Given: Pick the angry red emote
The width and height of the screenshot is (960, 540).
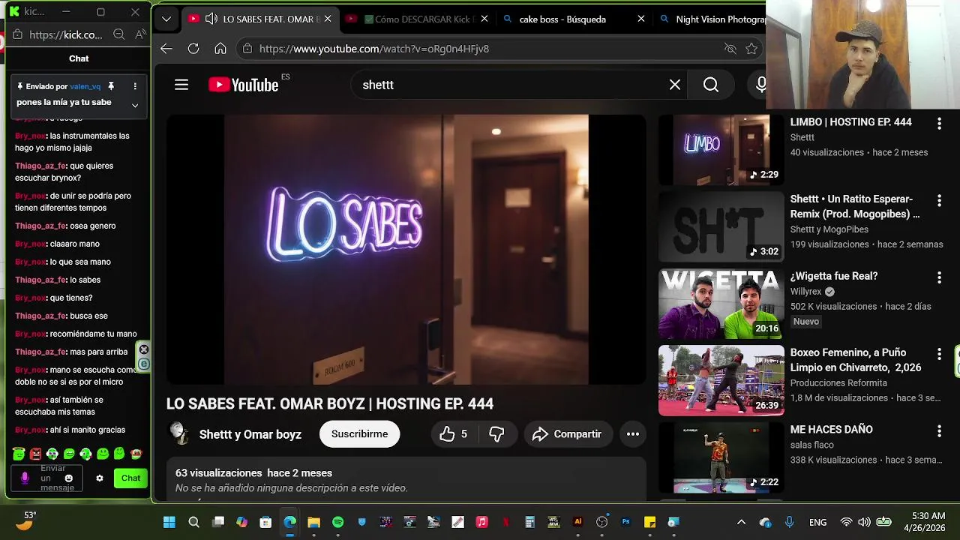Looking at the screenshot, I should [x=35, y=454].
